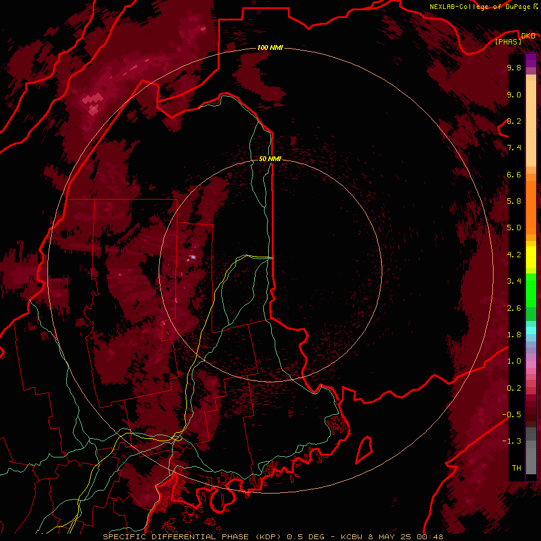Select the 9.8 value on the scale

point(514,68)
